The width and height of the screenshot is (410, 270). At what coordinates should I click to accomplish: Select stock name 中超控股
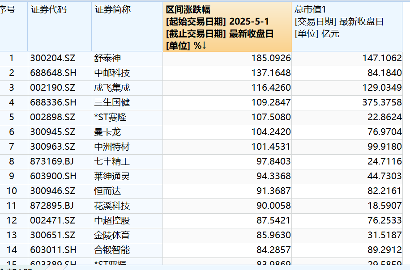tap(112, 220)
